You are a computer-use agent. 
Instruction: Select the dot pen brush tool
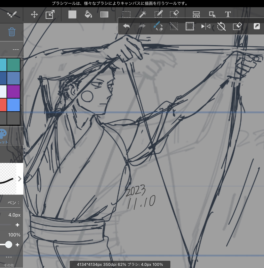[x=12, y=15]
